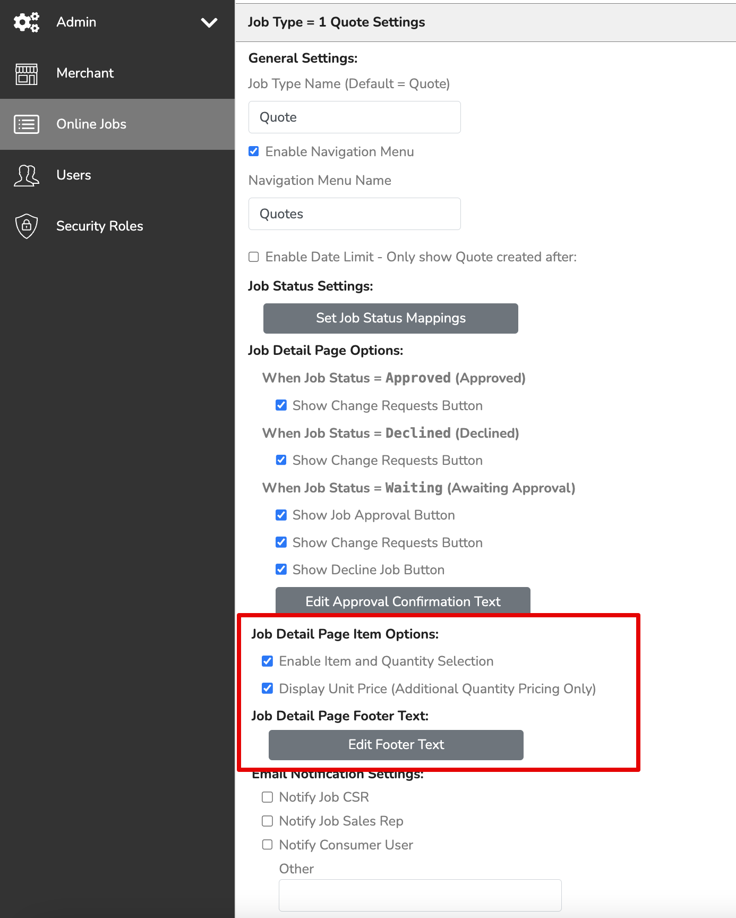
Task: Click Set Job Status Mappings button
Action: [x=391, y=318]
